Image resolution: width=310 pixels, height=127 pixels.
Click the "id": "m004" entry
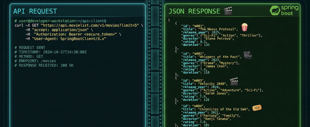click(x=194, y=106)
